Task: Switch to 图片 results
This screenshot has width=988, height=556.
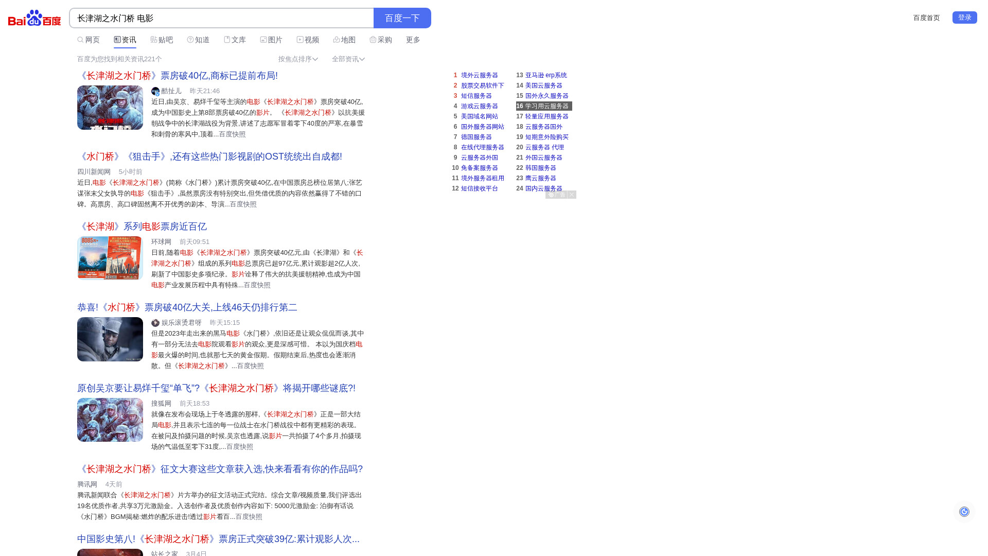Action: pos(271,40)
